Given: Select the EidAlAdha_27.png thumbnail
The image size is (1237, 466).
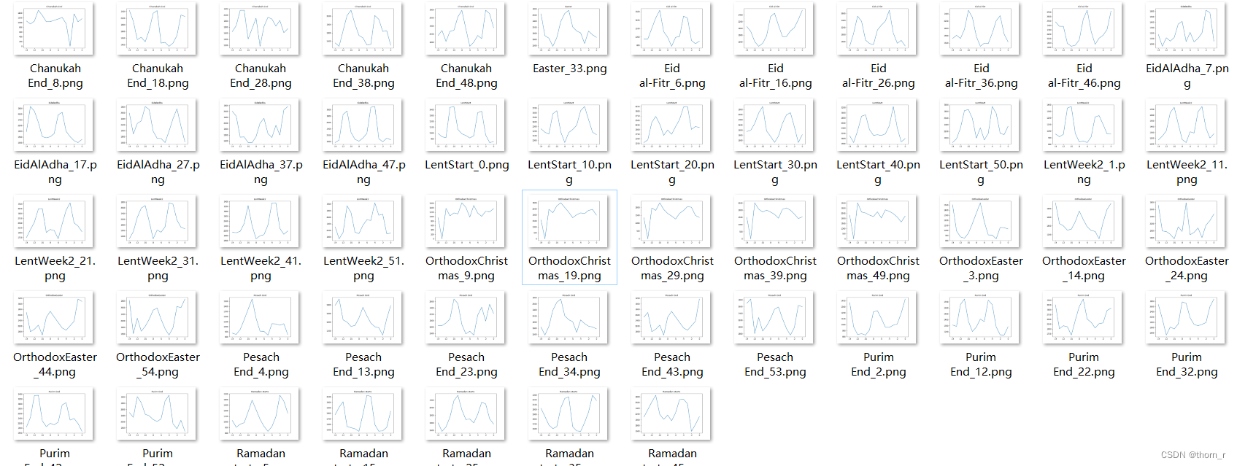Looking at the screenshot, I should (x=157, y=125).
